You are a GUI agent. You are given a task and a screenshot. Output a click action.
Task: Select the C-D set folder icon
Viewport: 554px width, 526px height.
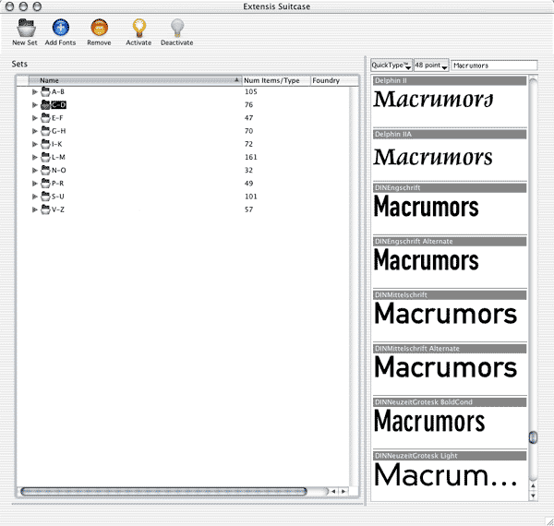coord(45,105)
